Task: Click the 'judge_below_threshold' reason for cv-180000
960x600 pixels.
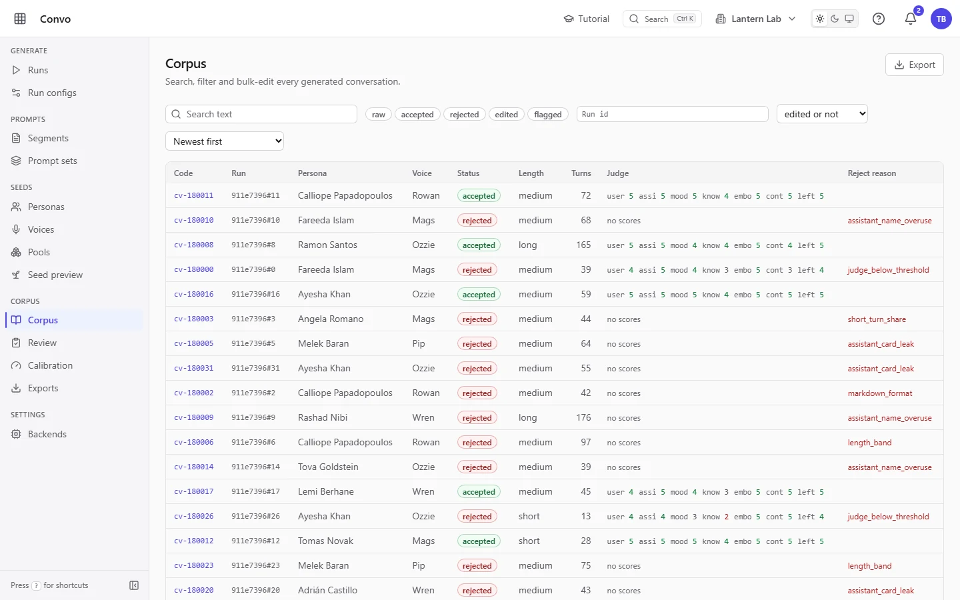Action: coord(888,270)
